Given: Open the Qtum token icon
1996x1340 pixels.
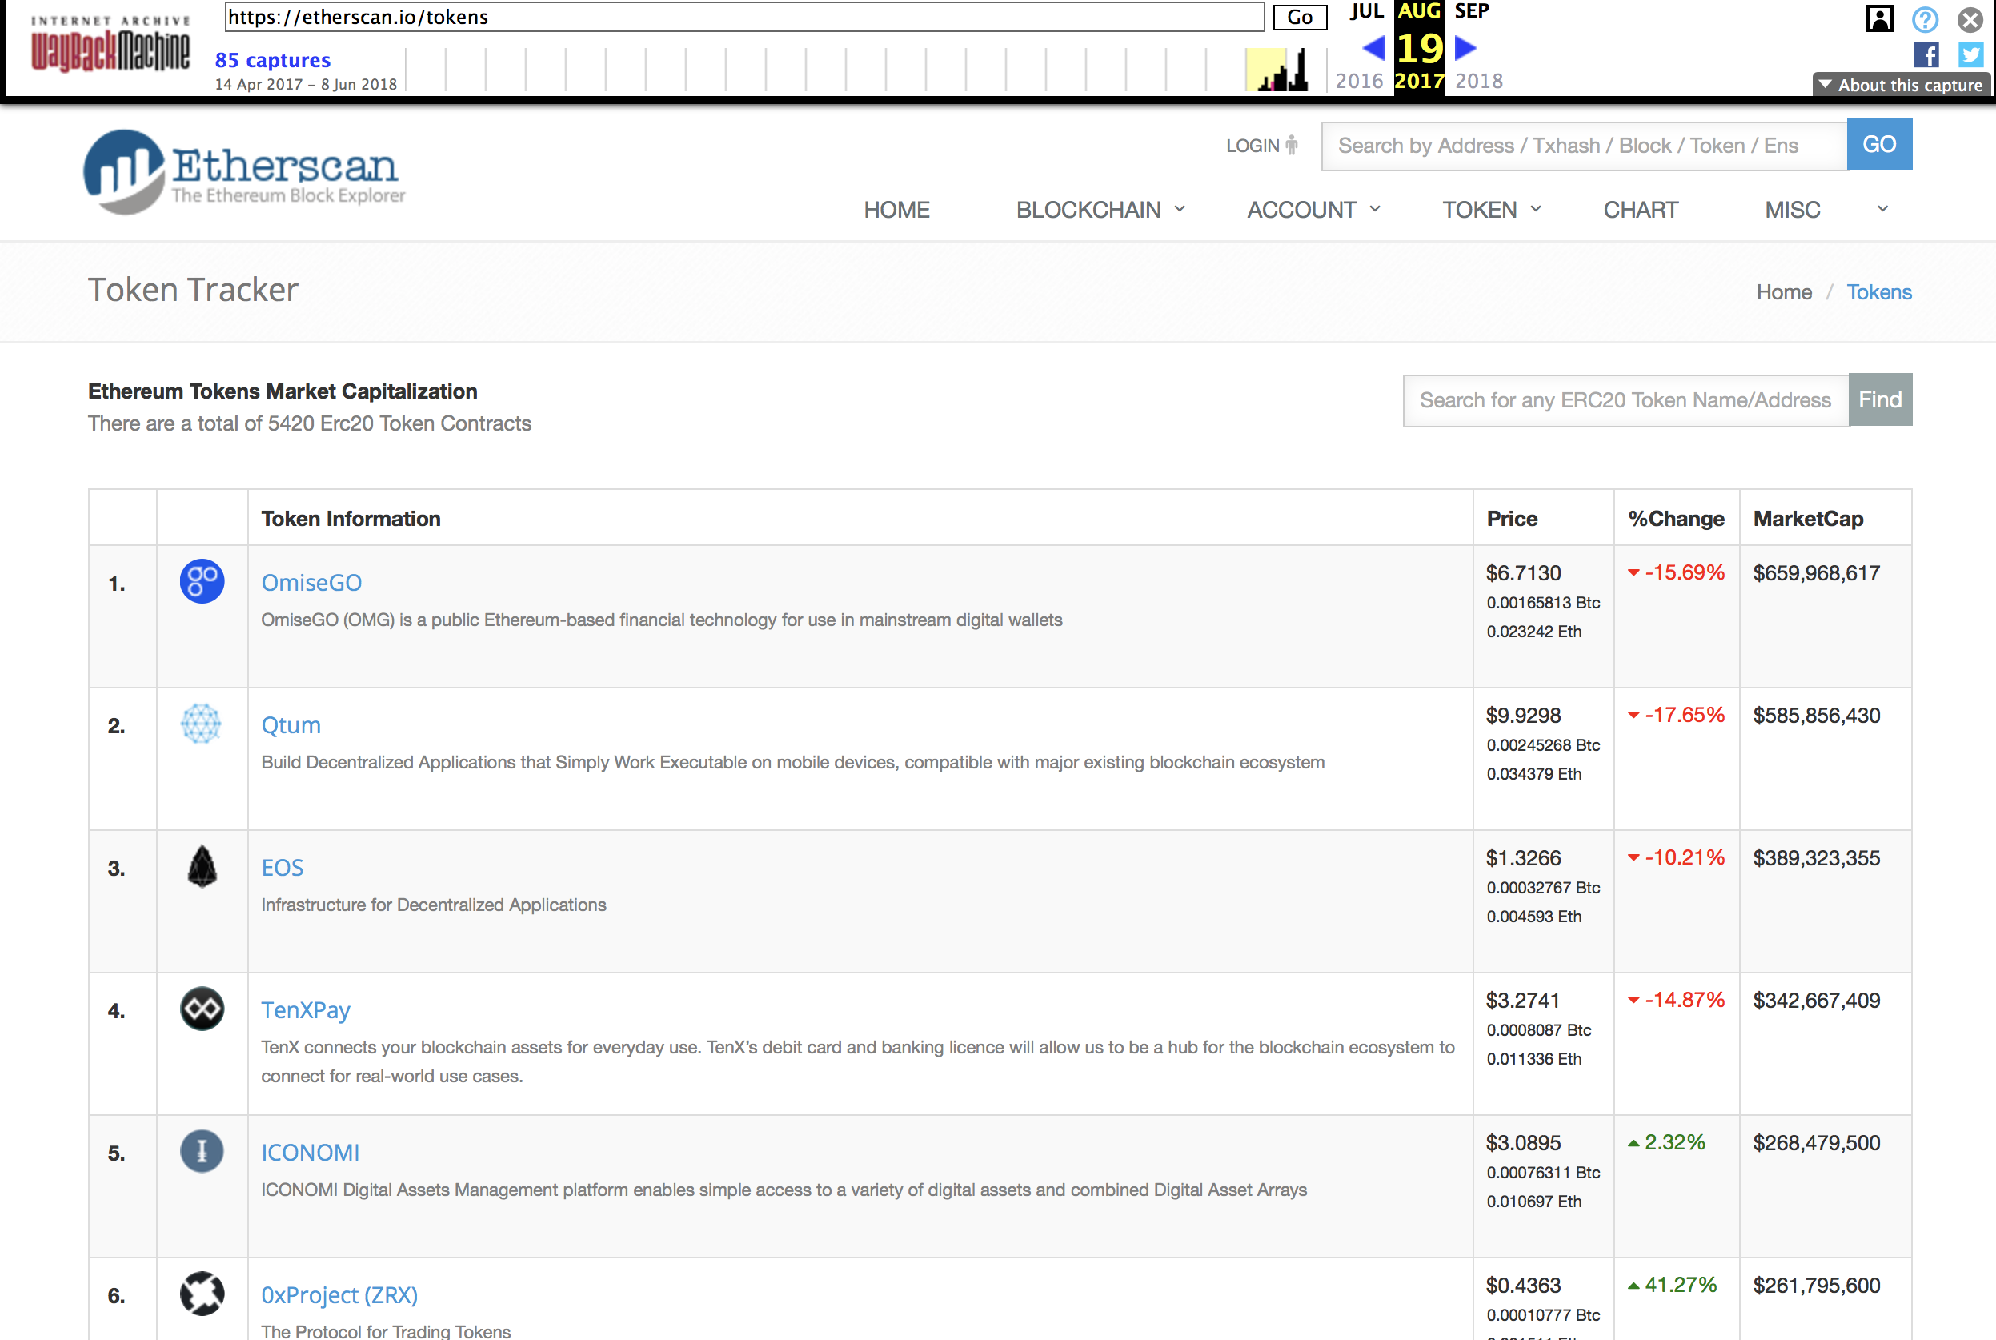Looking at the screenshot, I should tap(202, 724).
